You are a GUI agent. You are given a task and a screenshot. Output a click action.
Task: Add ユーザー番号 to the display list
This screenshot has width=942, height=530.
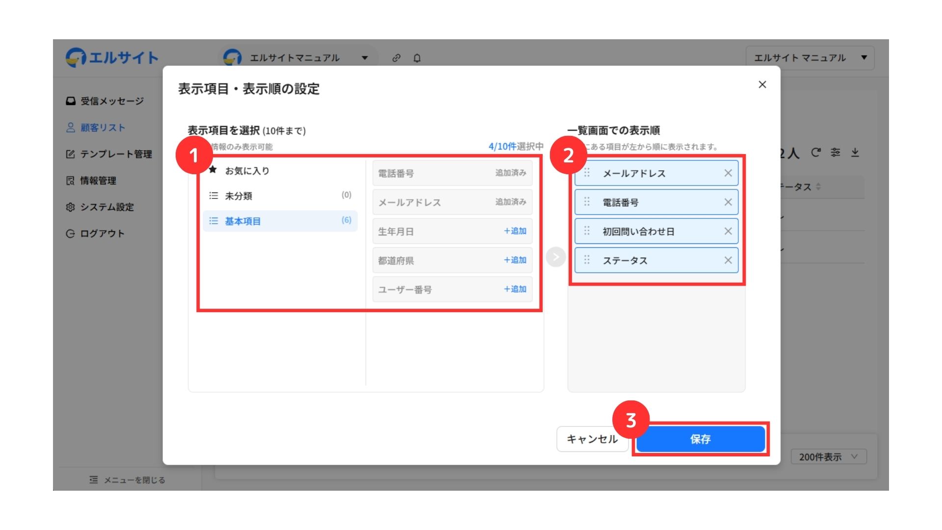pyautogui.click(x=515, y=289)
